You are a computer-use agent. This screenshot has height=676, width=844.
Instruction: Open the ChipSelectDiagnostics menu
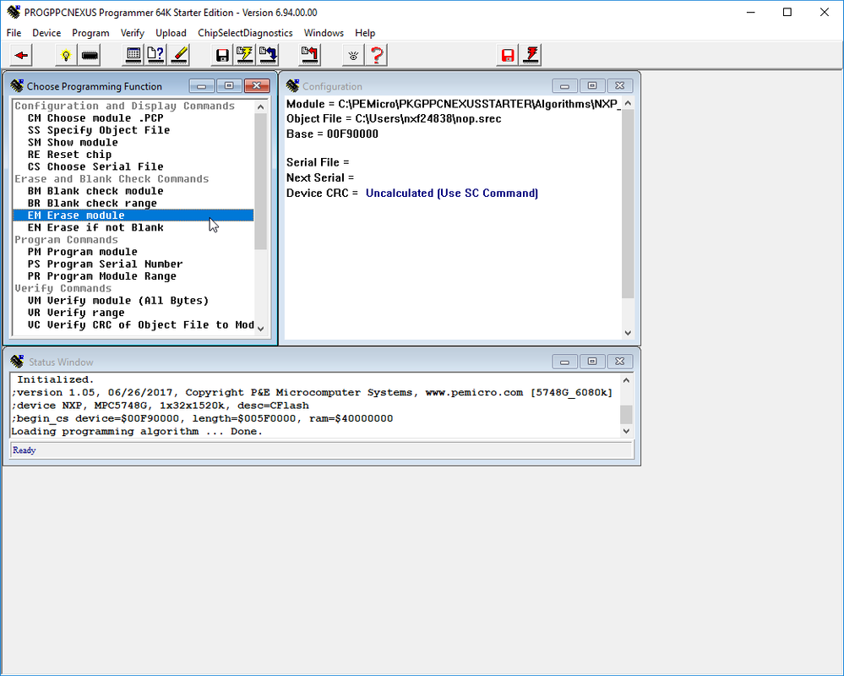[x=245, y=33]
